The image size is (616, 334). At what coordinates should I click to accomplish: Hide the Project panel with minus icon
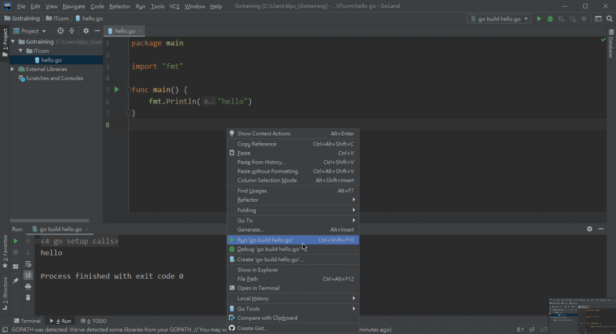point(97,31)
